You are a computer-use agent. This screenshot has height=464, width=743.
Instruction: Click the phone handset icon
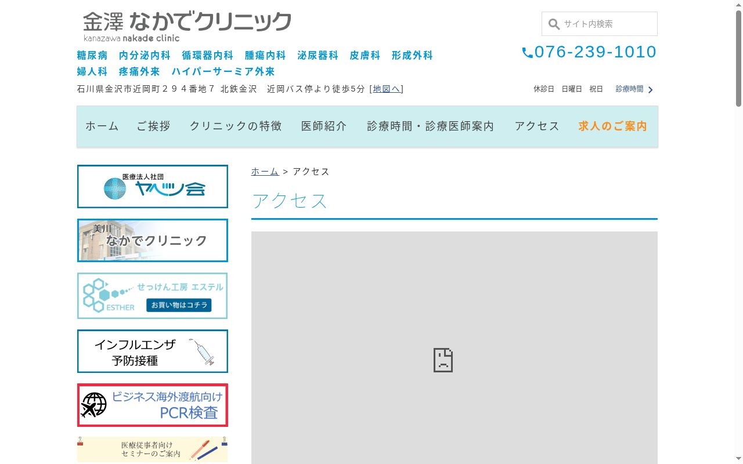[x=527, y=53]
